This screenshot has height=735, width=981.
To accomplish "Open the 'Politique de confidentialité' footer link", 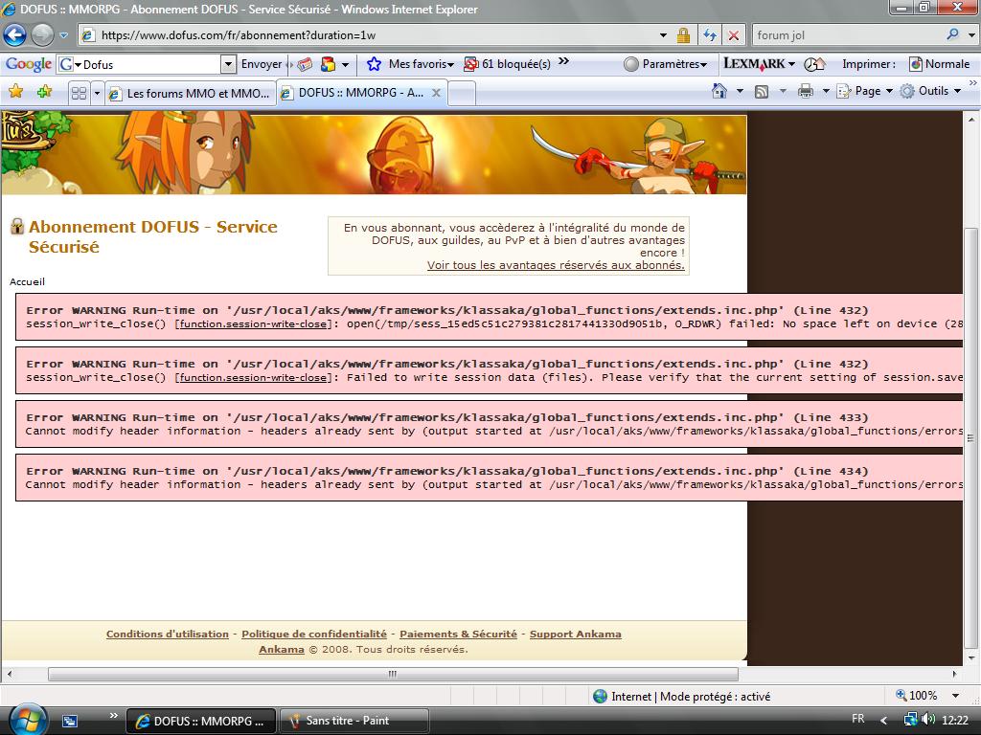I will tap(314, 634).
